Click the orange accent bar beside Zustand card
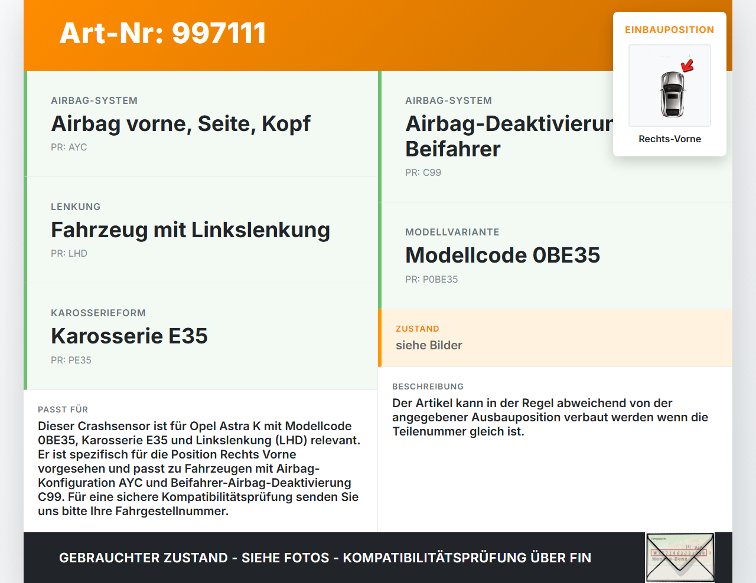Image resolution: width=756 pixels, height=583 pixels. 380,338
